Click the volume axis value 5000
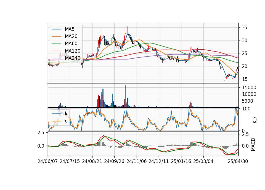This screenshot has width=265, height=190. [x=248, y=101]
